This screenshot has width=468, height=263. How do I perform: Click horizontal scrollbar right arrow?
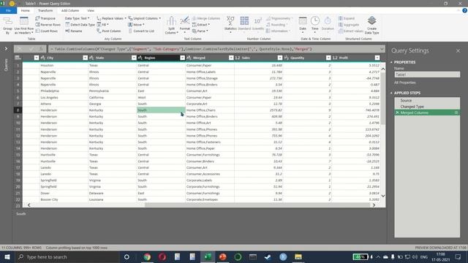pyautogui.click(x=374, y=205)
